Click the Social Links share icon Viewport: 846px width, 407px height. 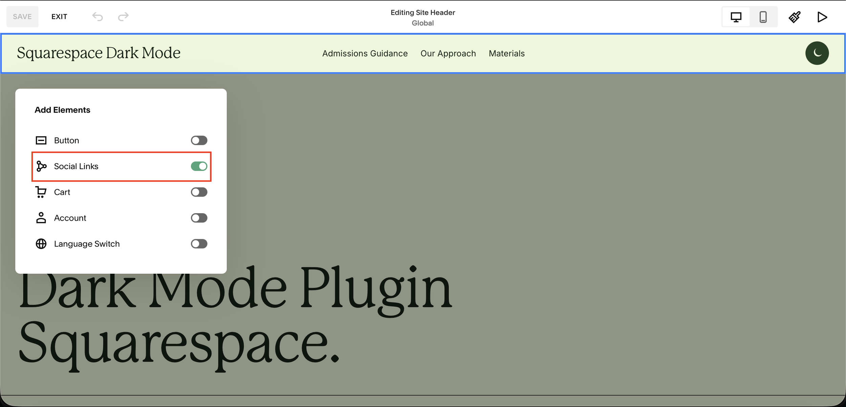pyautogui.click(x=41, y=166)
